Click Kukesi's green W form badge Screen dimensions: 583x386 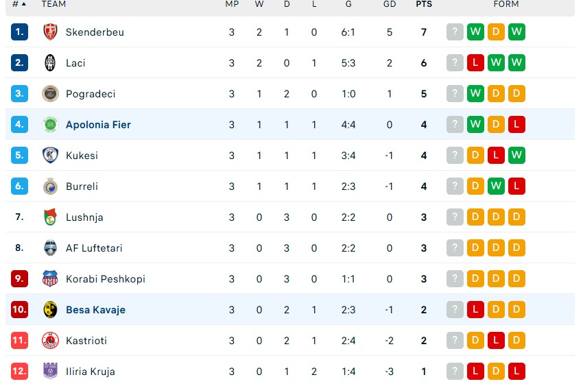tap(516, 156)
